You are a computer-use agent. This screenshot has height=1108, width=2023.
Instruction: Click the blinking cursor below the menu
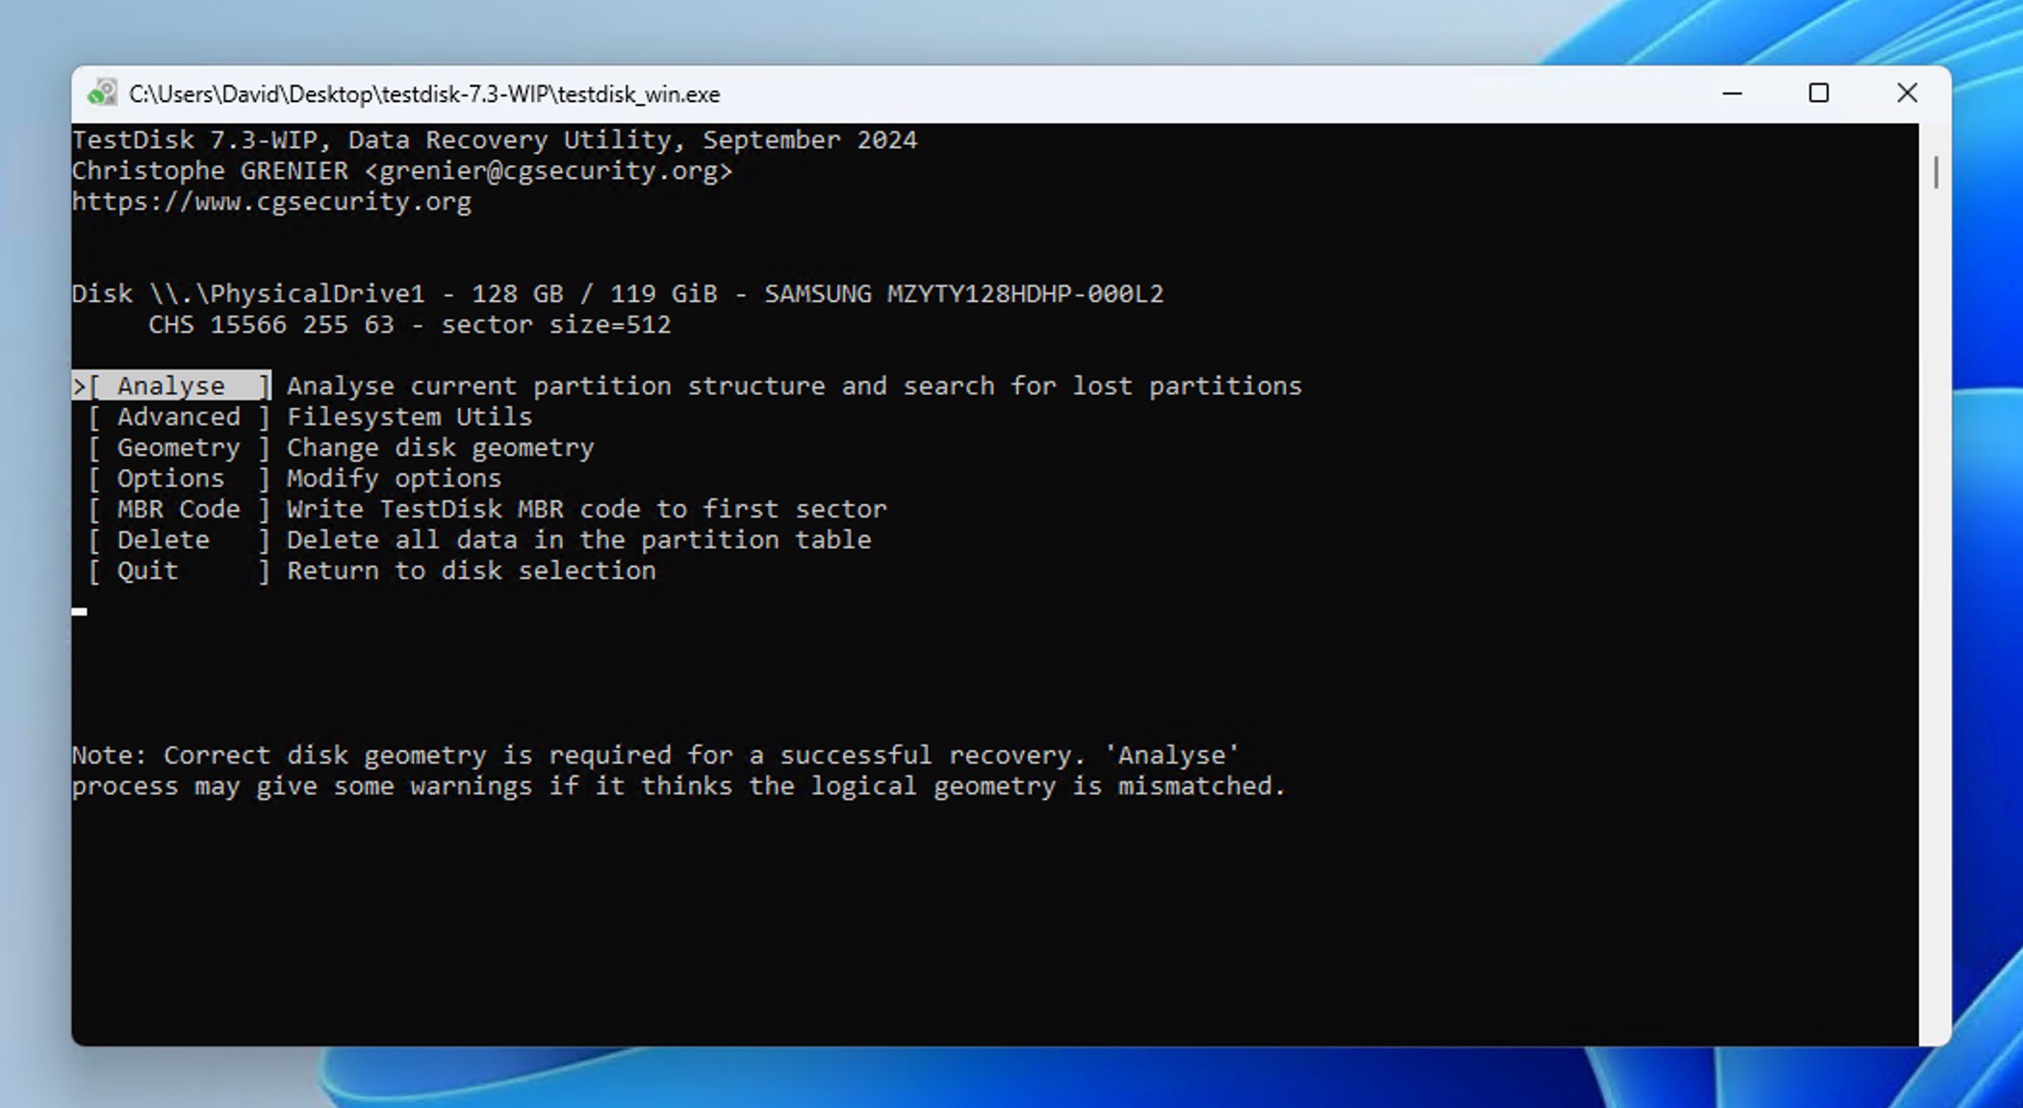coord(80,610)
